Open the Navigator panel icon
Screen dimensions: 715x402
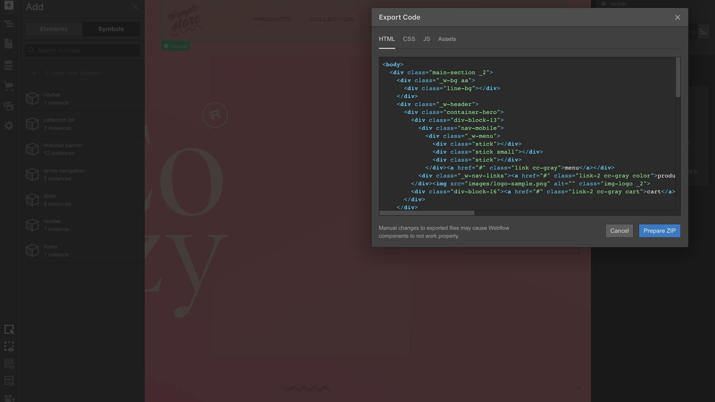click(x=8, y=24)
